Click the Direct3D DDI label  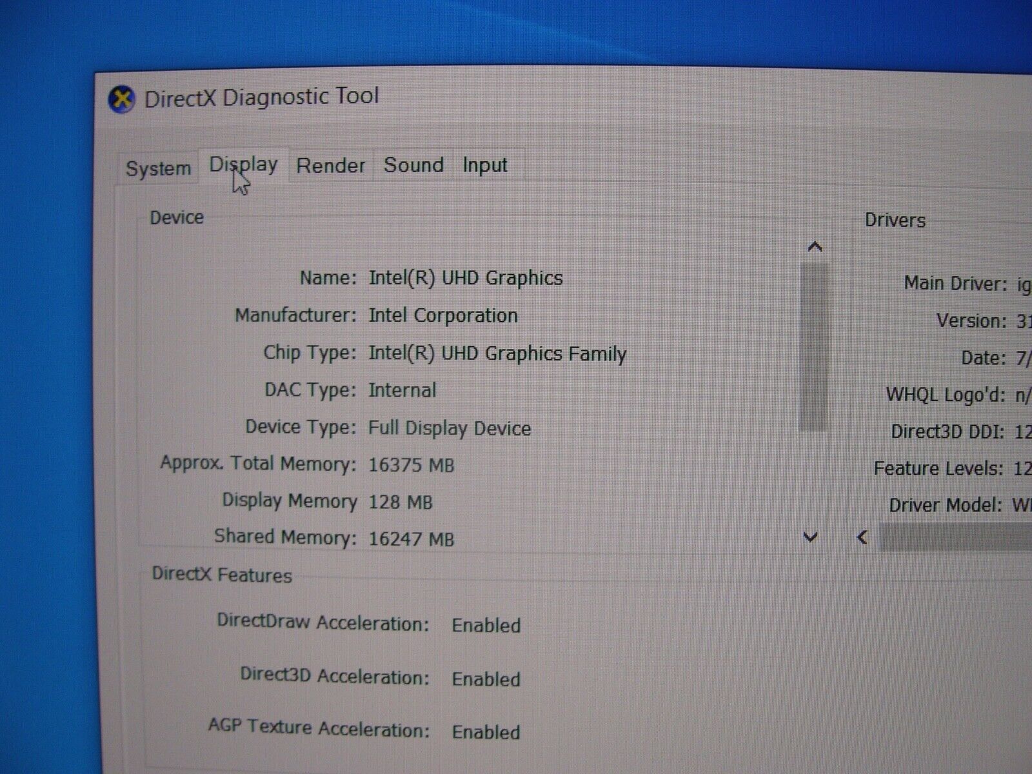pos(948,431)
